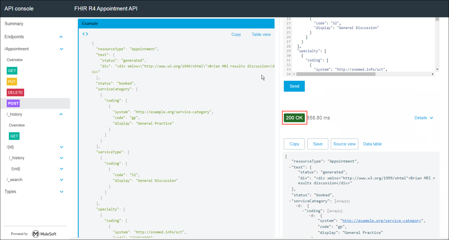Expand the /{id} endpoint chevron

61,147
